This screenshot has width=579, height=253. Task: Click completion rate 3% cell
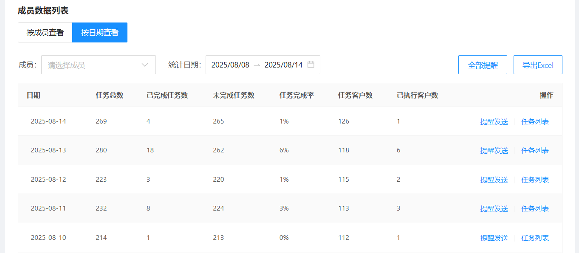(284, 208)
